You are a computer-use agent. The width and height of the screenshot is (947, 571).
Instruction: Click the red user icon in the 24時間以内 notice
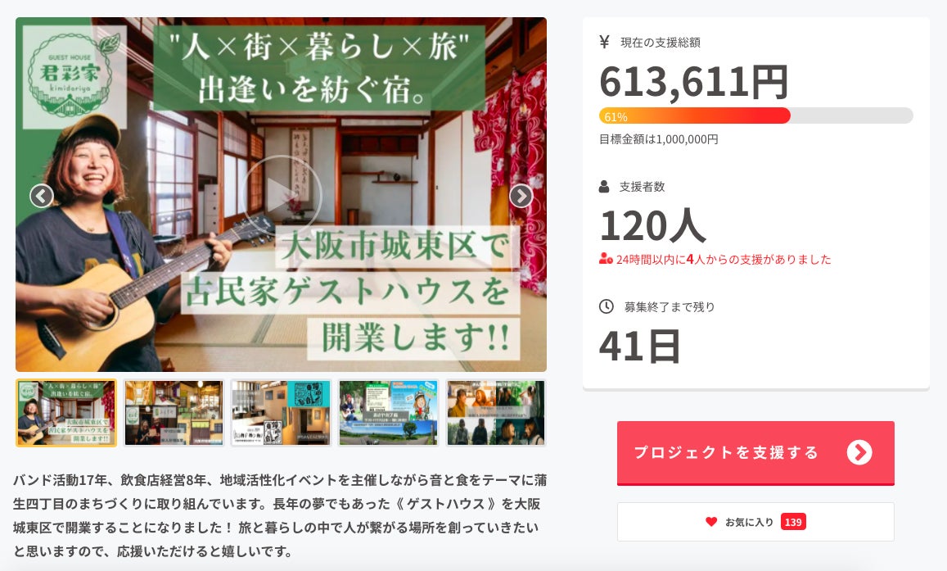pos(606,260)
